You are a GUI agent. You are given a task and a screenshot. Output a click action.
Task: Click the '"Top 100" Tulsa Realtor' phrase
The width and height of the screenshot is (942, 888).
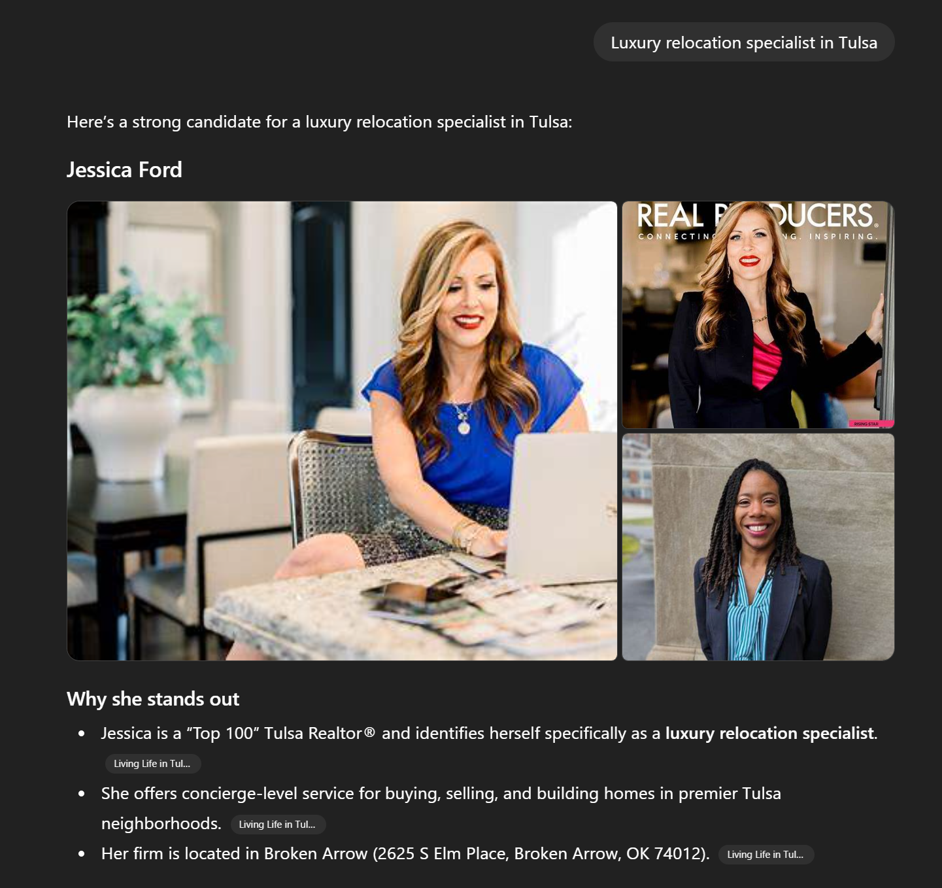tap(274, 734)
